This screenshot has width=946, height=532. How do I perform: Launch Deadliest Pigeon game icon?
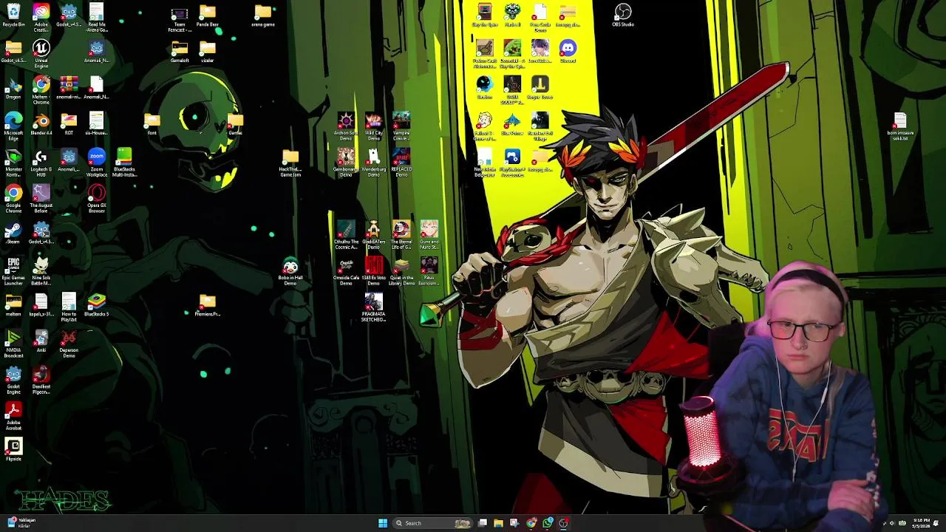pyautogui.click(x=41, y=380)
